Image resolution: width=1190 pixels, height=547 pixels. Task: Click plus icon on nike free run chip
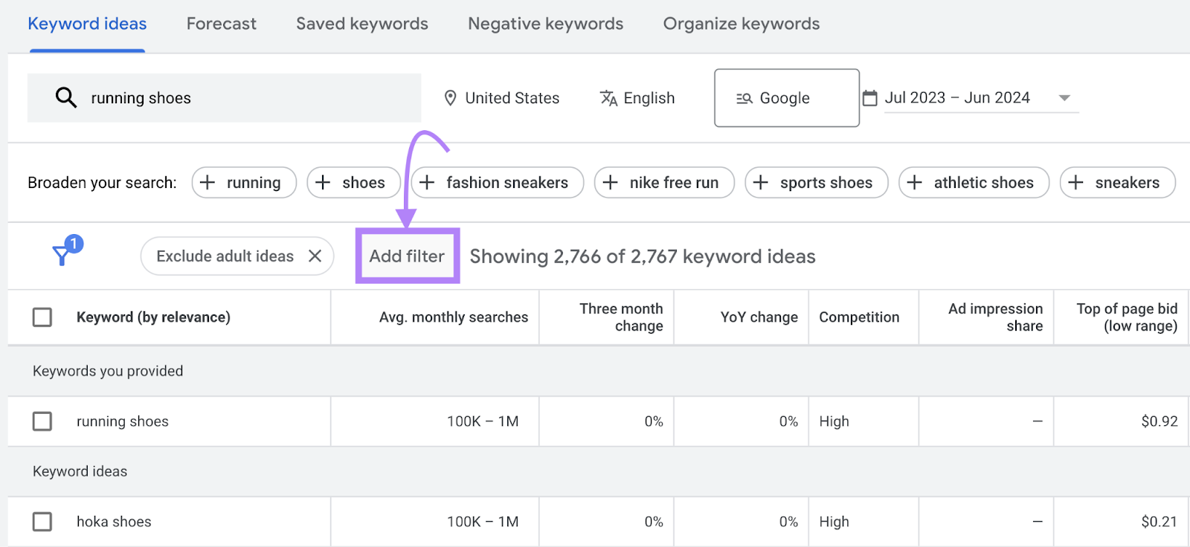[x=610, y=182]
